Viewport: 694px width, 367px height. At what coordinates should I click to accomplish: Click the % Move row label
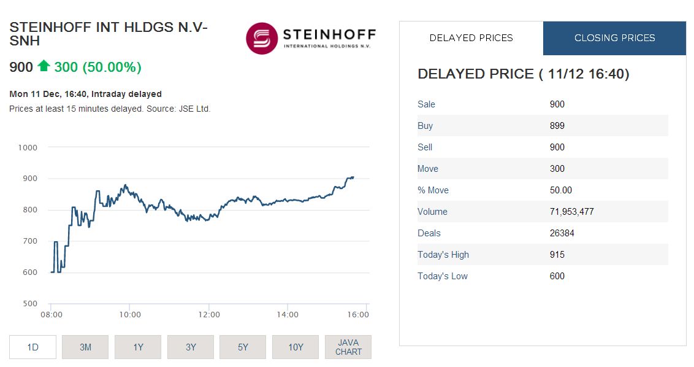pos(433,190)
